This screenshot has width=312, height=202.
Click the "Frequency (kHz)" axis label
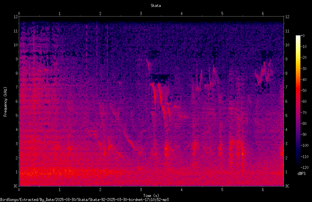point(5,102)
